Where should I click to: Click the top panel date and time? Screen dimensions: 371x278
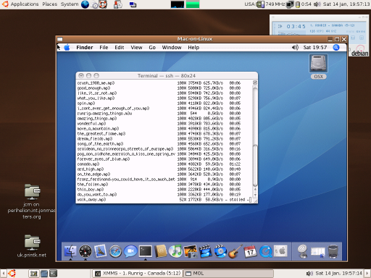click(346, 4)
